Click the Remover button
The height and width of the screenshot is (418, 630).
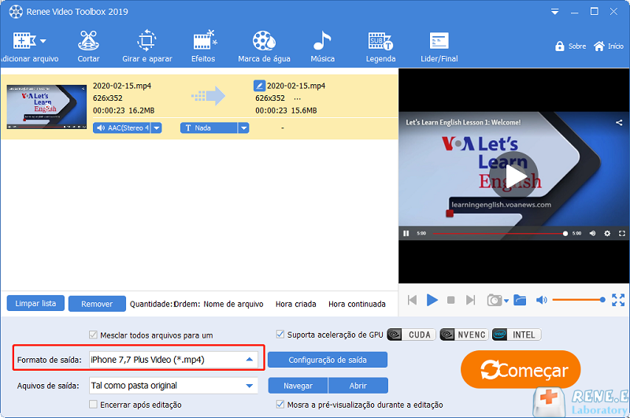pos(97,304)
